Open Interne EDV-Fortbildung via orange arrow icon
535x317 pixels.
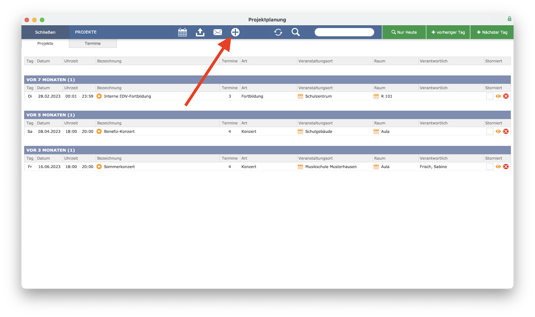coord(99,96)
